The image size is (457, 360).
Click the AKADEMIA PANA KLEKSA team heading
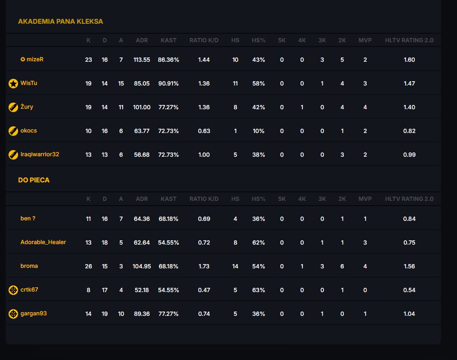[x=60, y=21]
